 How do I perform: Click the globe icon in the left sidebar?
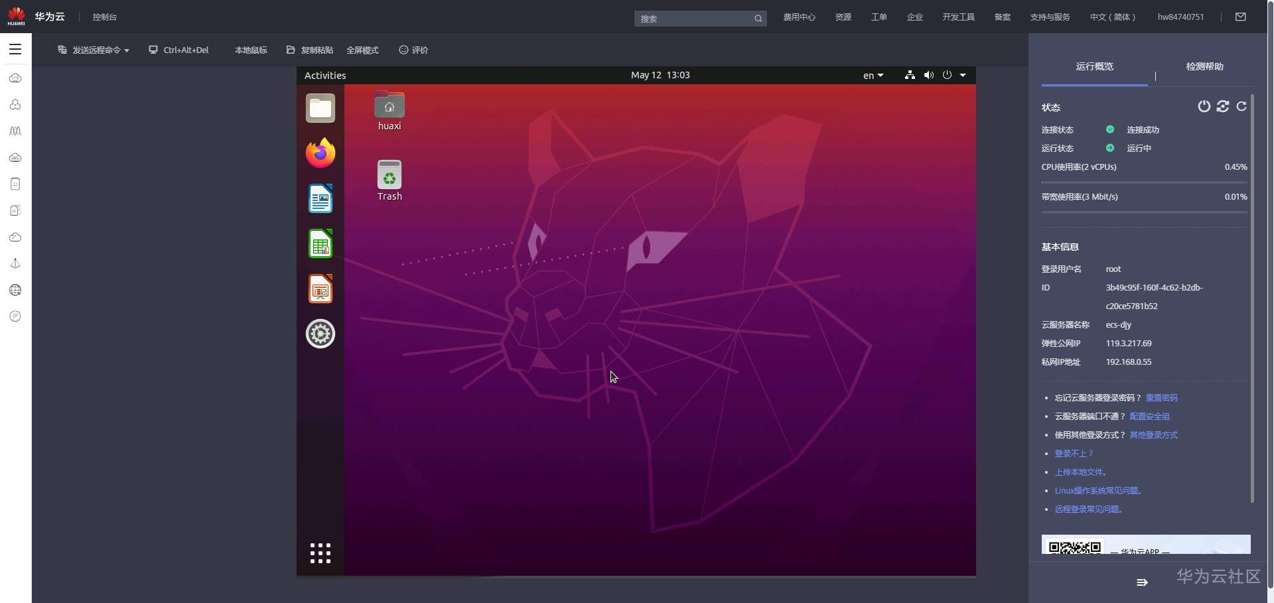15,290
